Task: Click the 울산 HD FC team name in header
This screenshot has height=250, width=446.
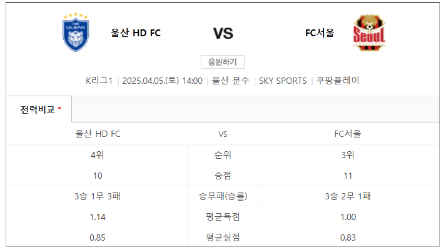Action: (x=136, y=33)
